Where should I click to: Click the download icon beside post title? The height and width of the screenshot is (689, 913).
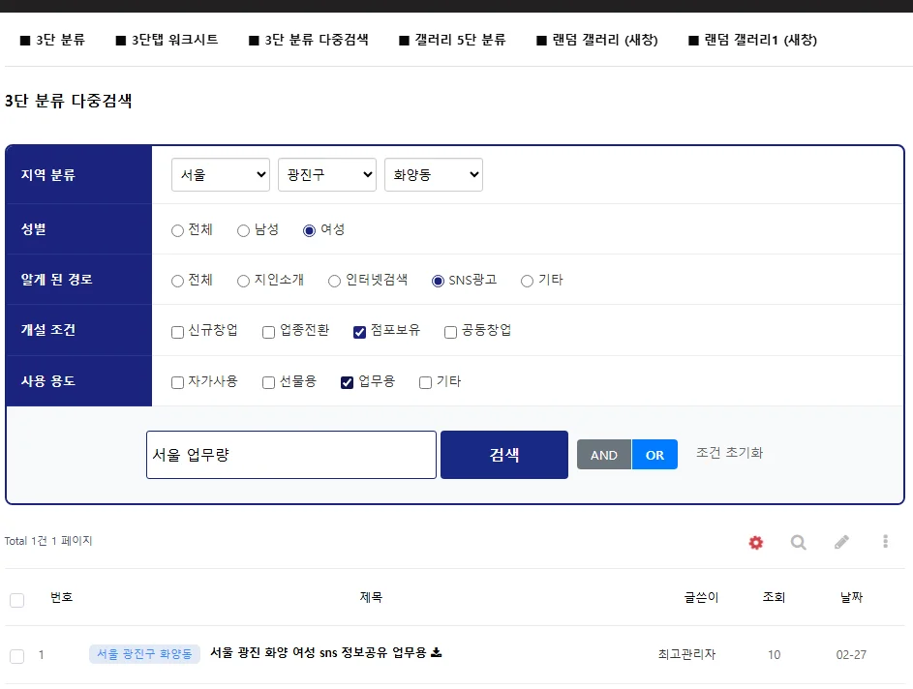pyautogui.click(x=436, y=652)
